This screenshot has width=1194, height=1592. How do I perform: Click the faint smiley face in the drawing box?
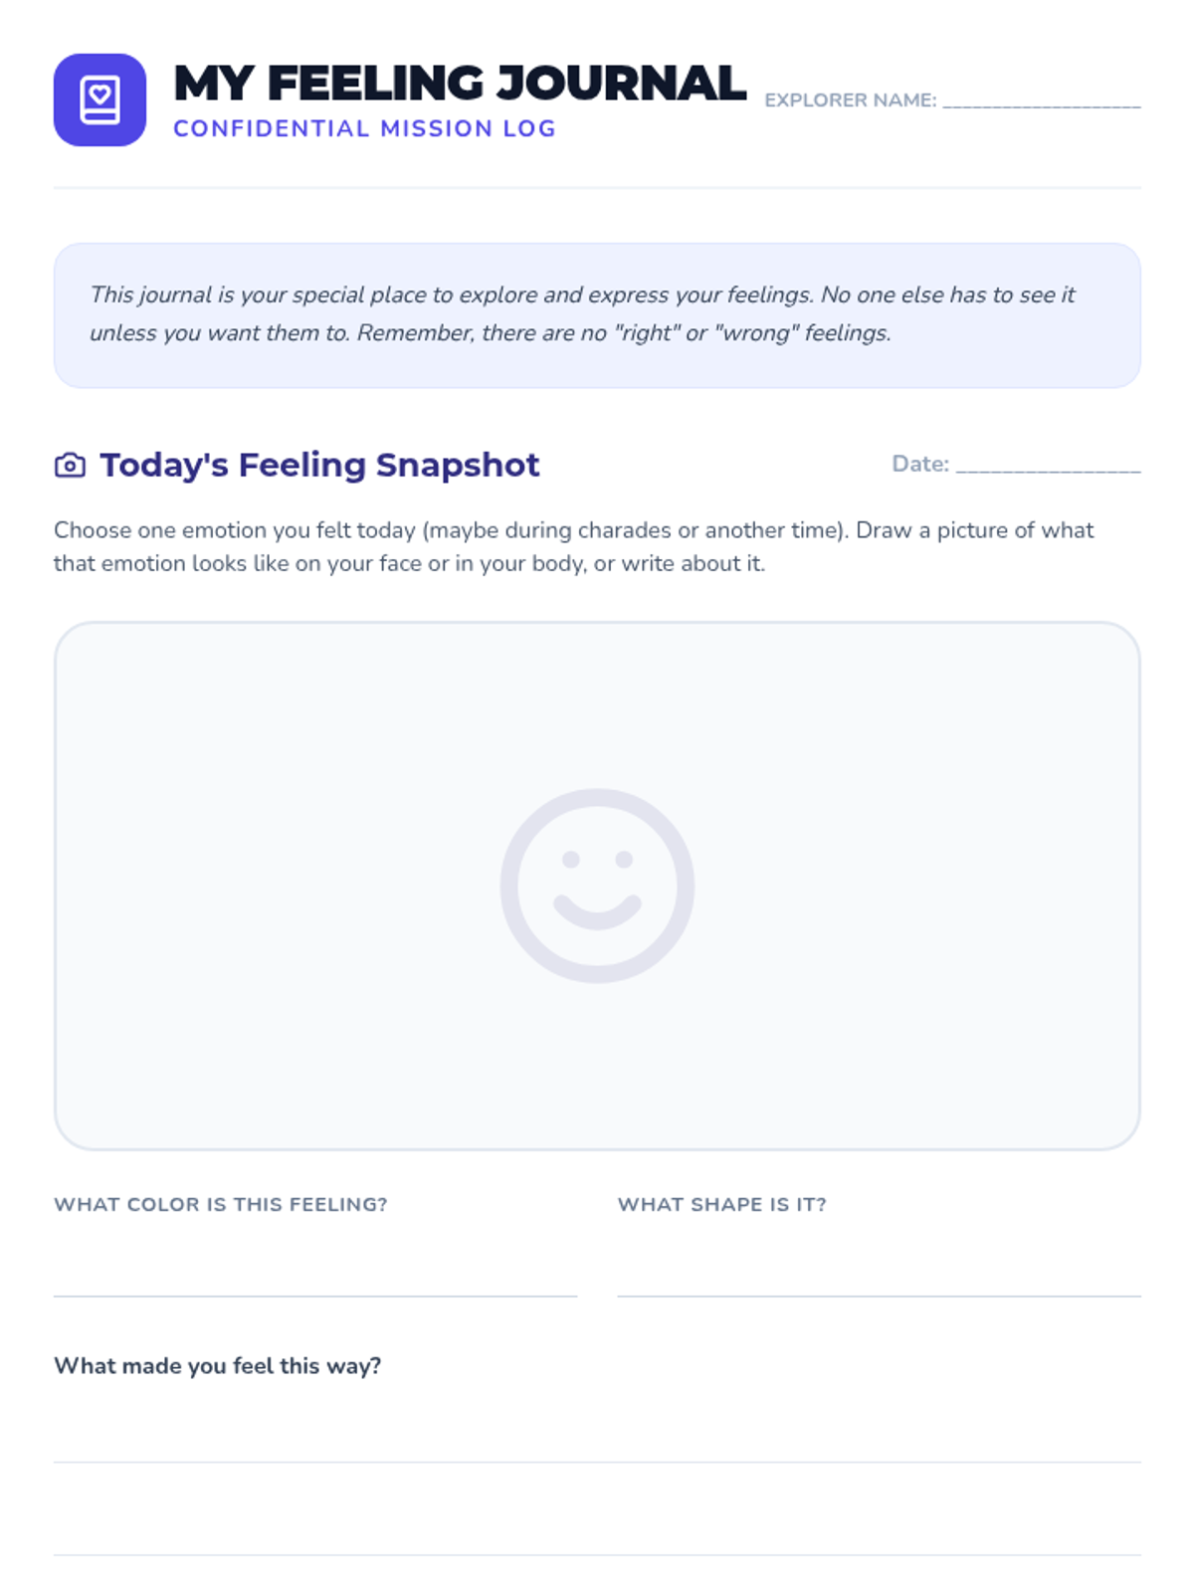pyautogui.click(x=597, y=886)
